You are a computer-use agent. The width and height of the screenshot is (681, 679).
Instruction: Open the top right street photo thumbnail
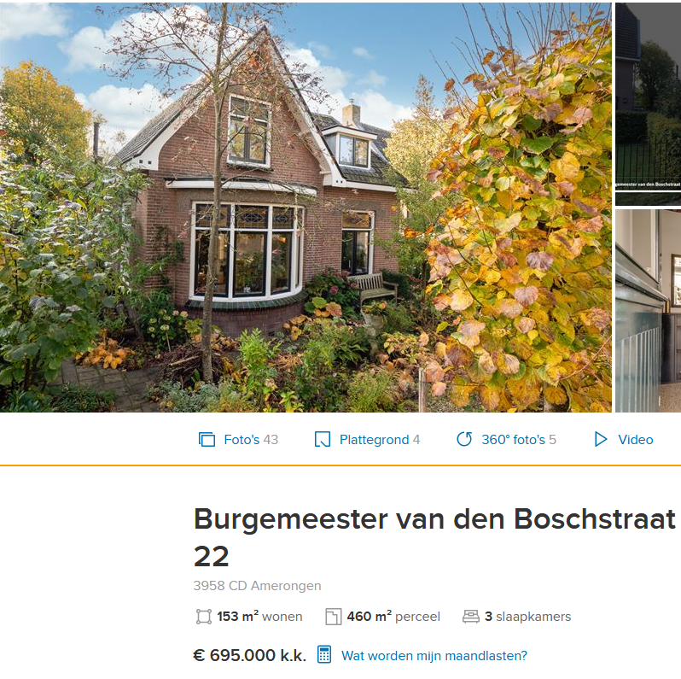coord(648,104)
